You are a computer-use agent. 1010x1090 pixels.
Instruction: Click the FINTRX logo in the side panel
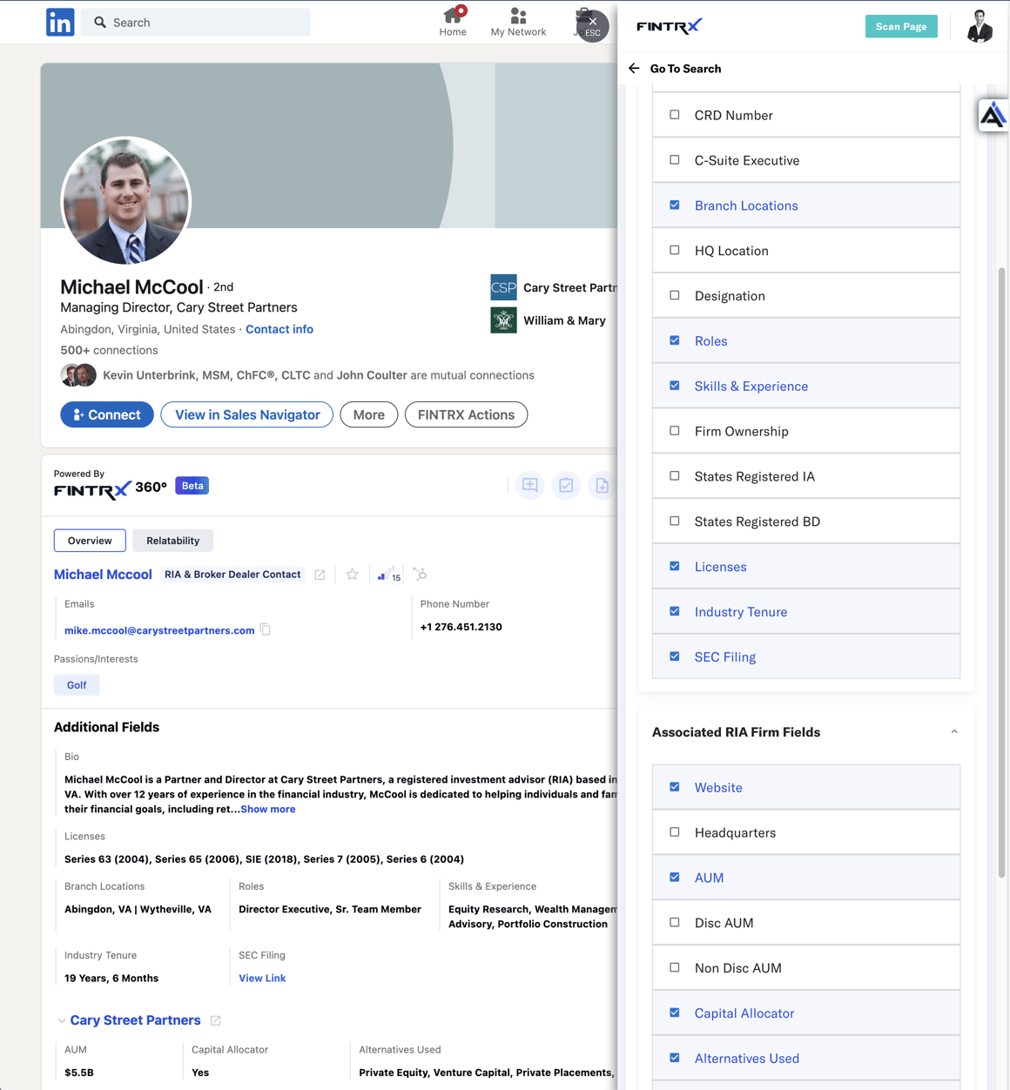(x=669, y=26)
